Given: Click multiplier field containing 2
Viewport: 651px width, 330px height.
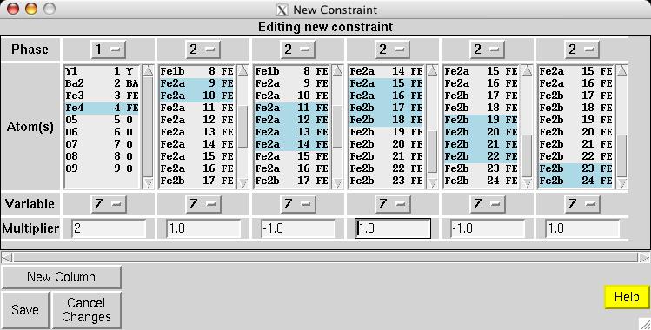Looking at the screenshot, I should tap(109, 228).
